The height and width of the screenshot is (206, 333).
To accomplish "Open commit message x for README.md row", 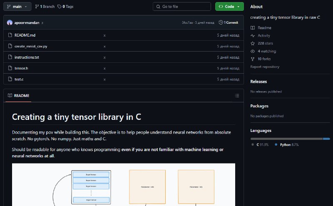I will point(104,35).
